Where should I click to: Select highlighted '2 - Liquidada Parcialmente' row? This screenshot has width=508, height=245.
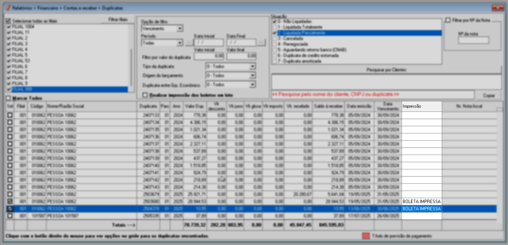click(x=359, y=33)
